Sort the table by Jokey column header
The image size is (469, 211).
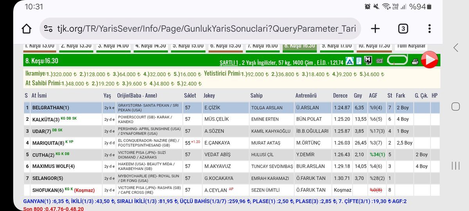click(x=209, y=95)
